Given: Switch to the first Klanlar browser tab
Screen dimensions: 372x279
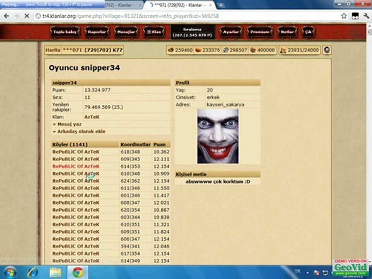Looking at the screenshot, I should [x=123, y=5].
